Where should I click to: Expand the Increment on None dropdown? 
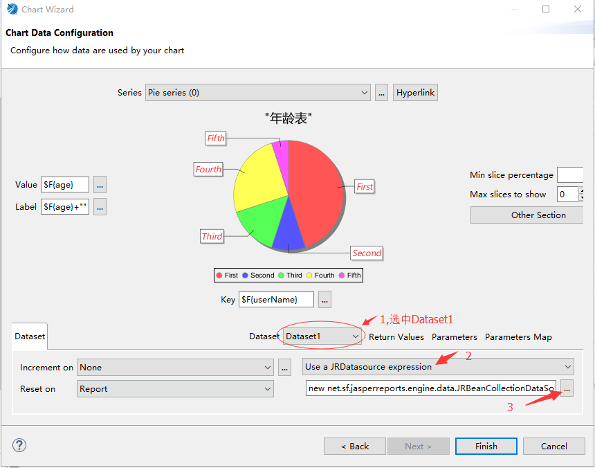pos(175,368)
